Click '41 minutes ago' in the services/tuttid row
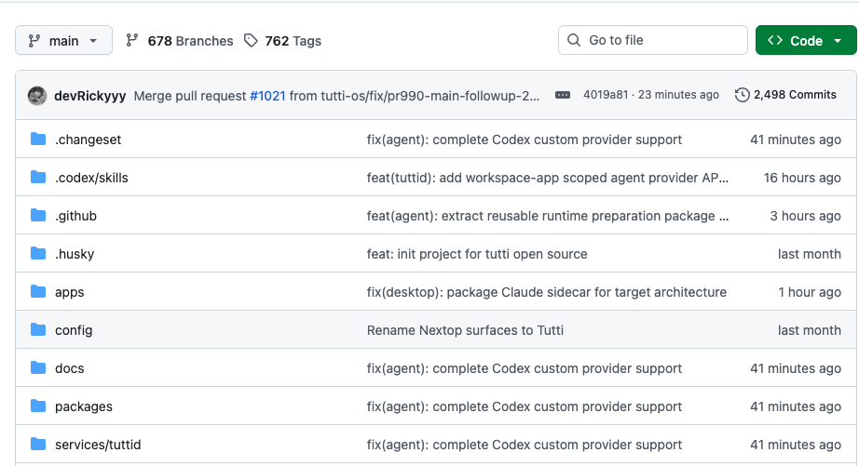The image size is (859, 466). (796, 445)
